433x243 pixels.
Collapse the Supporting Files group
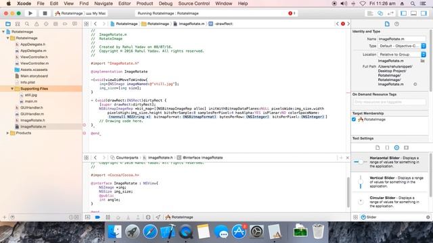click(12, 88)
